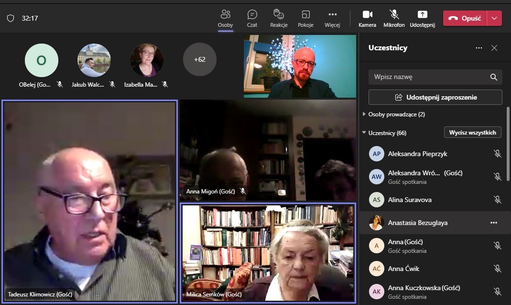Screen dimensions: 511x305
Task: Click the Tadeusz Klimowicz (Gość) name label
Action: tap(40, 294)
